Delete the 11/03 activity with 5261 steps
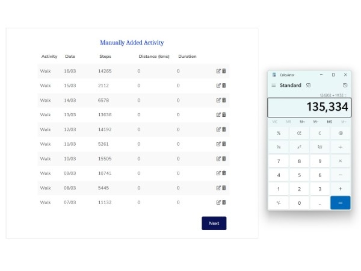This screenshot has height=271, width=361. (224, 144)
